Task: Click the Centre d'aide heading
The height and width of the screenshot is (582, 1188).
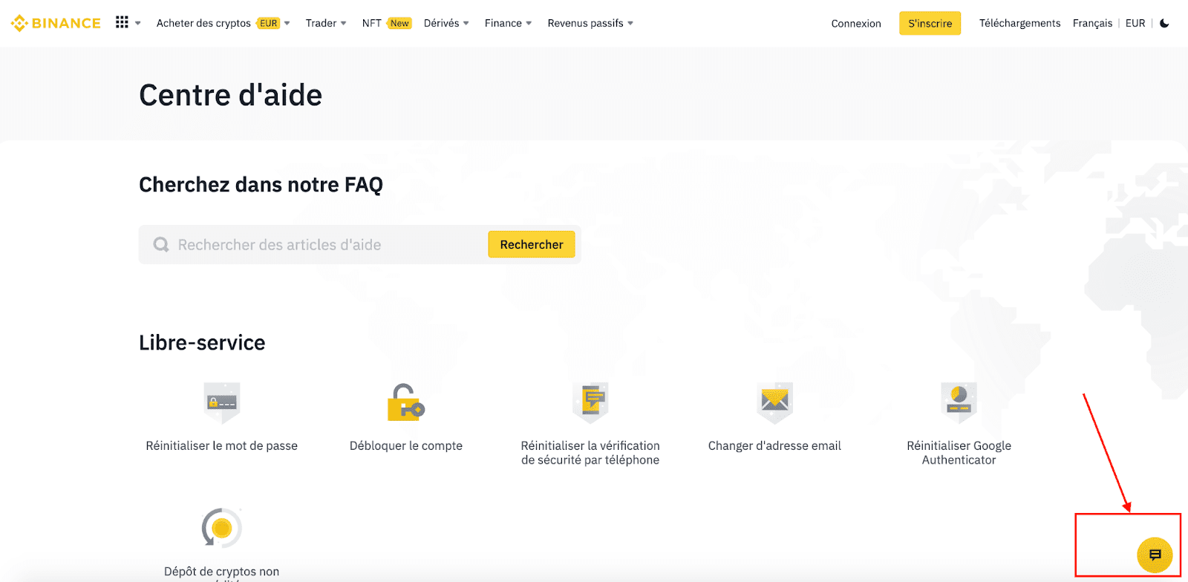Action: (x=231, y=95)
